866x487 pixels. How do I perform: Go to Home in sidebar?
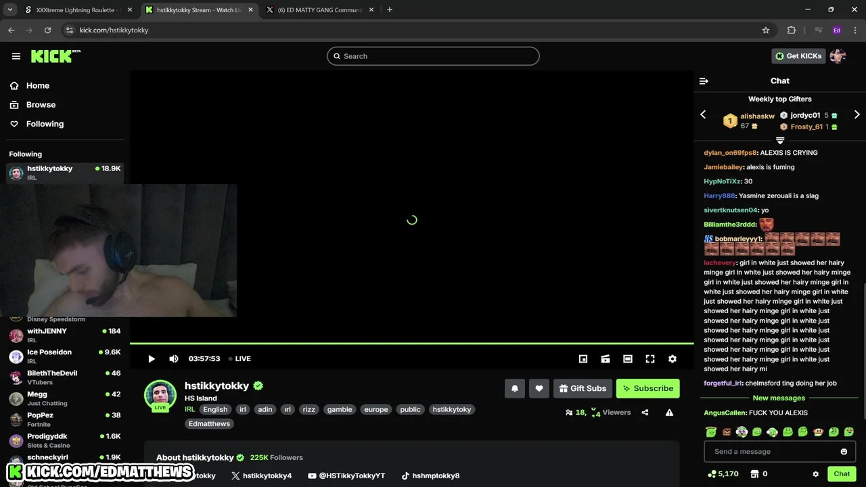(38, 86)
